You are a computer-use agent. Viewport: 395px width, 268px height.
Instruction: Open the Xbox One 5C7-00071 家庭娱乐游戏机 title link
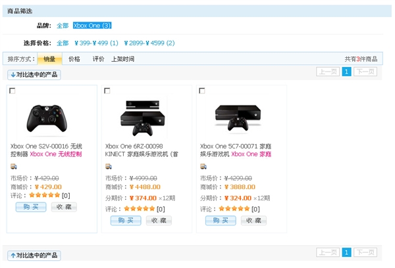click(236, 150)
